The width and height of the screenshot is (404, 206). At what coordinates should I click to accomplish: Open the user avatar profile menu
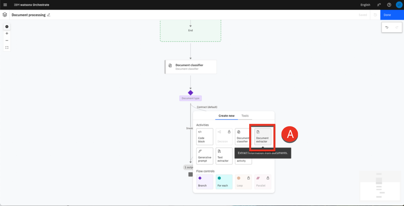tap(399, 5)
